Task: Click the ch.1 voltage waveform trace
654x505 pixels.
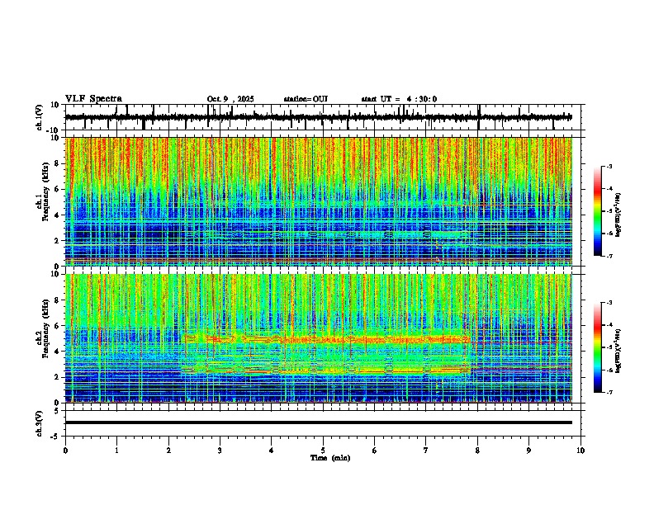Action: (x=318, y=117)
